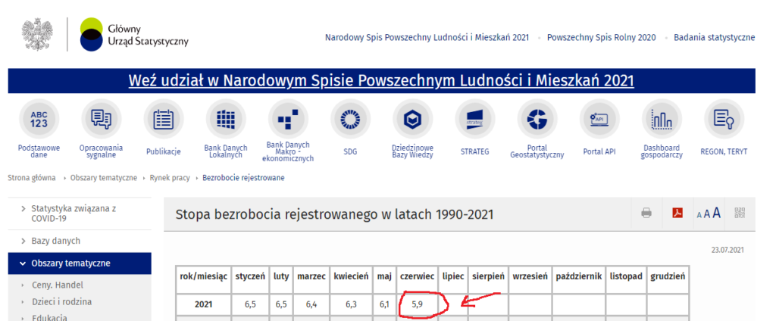776x321 pixels.
Task: Open Badania statystyczne in the top menu
Action: [x=714, y=37]
